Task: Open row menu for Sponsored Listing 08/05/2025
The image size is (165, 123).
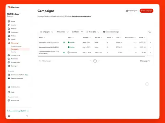Action: [151, 47]
